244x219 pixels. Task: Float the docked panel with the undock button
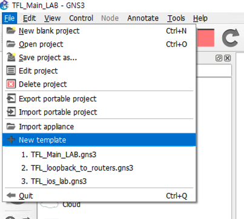[219, 58]
